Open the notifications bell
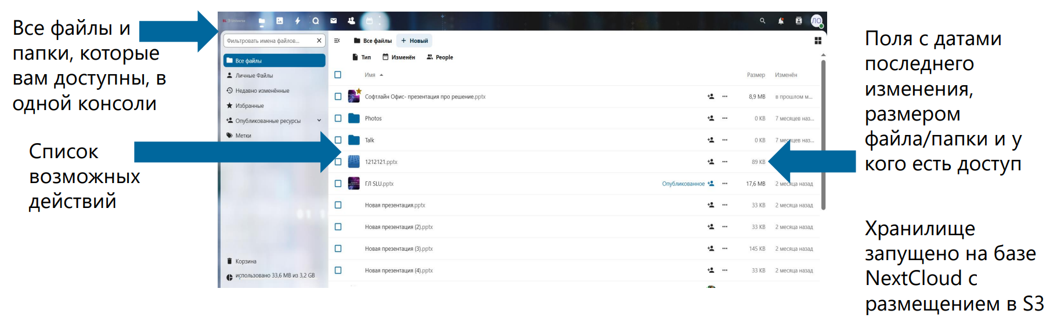 click(781, 21)
